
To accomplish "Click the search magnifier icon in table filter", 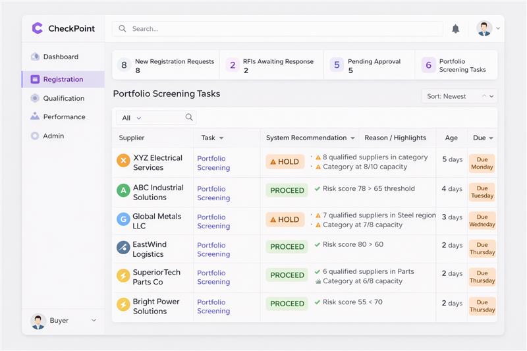I will tap(189, 118).
